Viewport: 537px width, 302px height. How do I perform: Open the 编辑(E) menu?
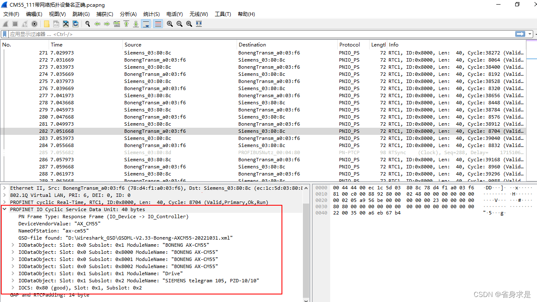(34, 14)
